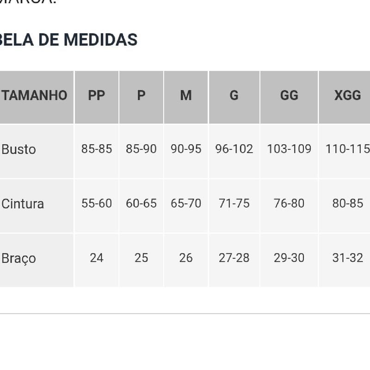Click the Braço row label
The height and width of the screenshot is (370, 370).
18,259
